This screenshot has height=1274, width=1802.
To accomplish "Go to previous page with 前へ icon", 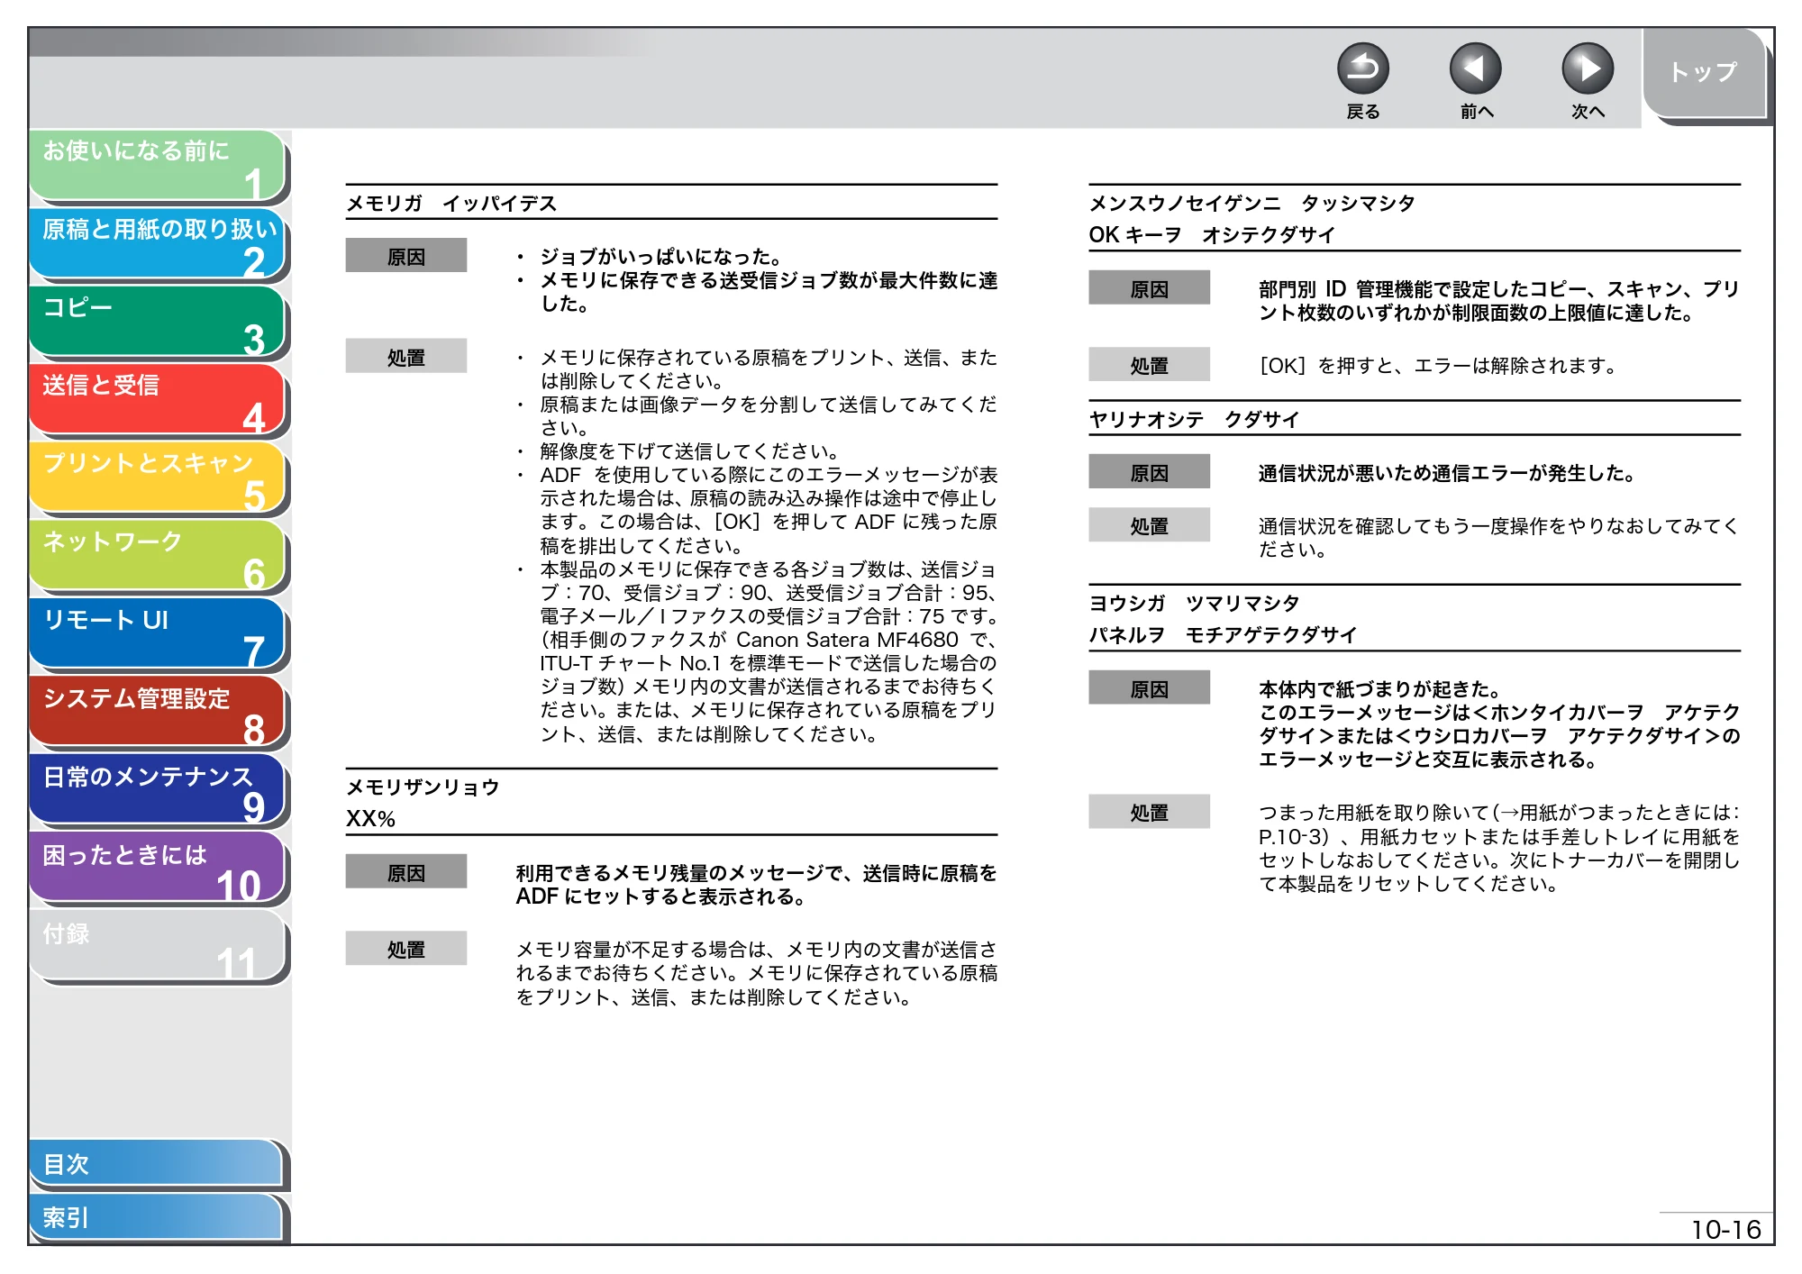I will tap(1475, 69).
